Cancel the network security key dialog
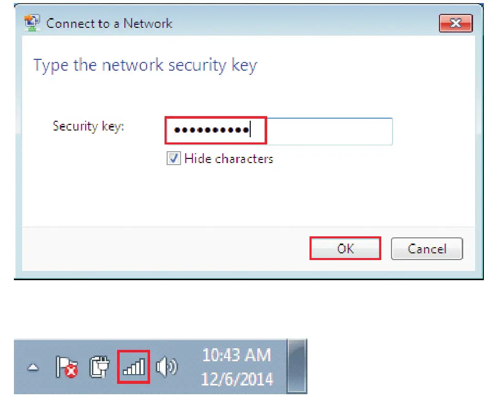Image resolution: width=488 pixels, height=403 pixels. coord(427,249)
